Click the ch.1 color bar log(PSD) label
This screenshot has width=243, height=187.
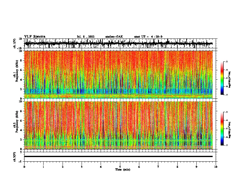[229, 80]
